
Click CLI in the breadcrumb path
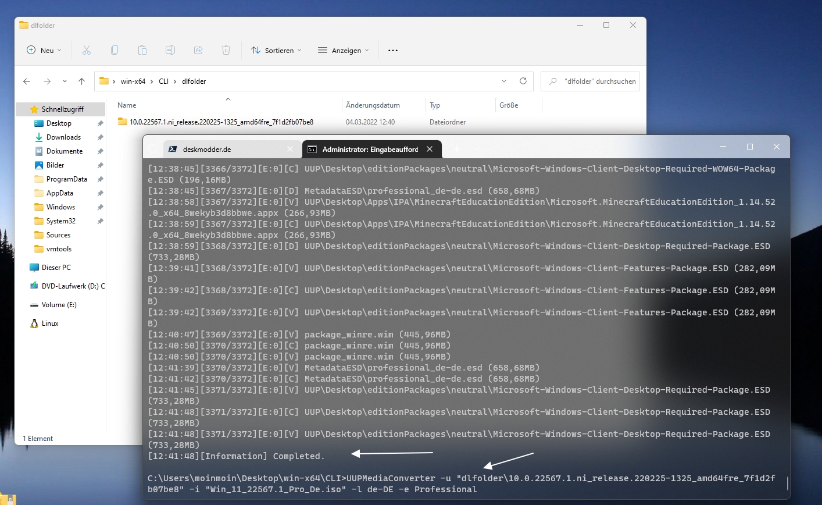click(x=163, y=81)
